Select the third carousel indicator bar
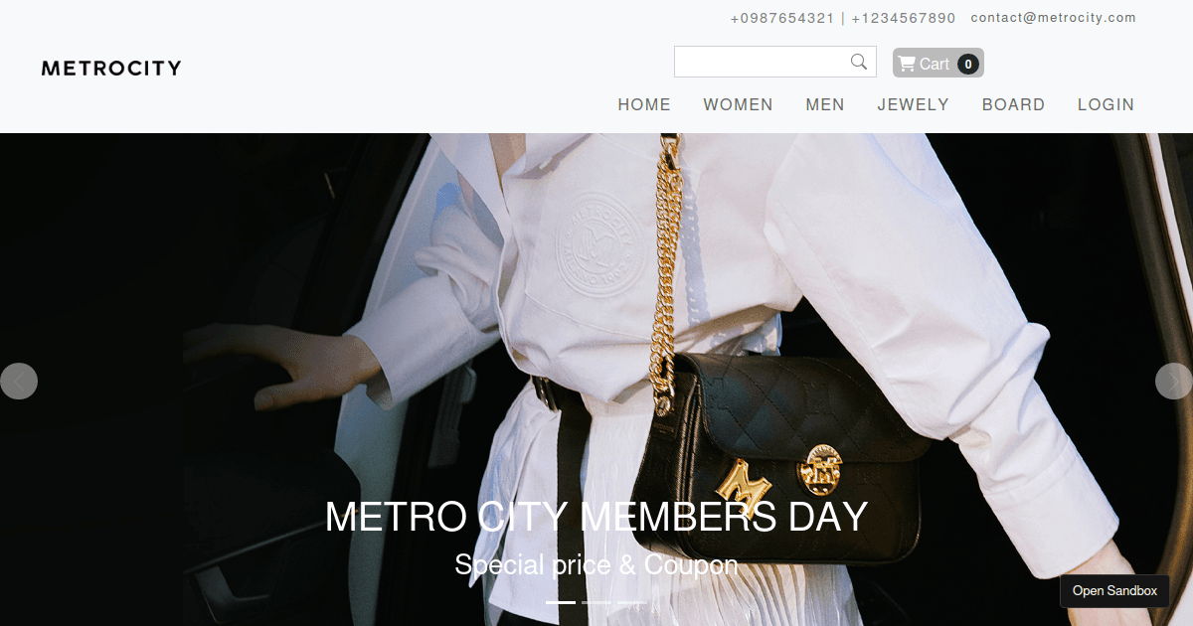 point(632,602)
